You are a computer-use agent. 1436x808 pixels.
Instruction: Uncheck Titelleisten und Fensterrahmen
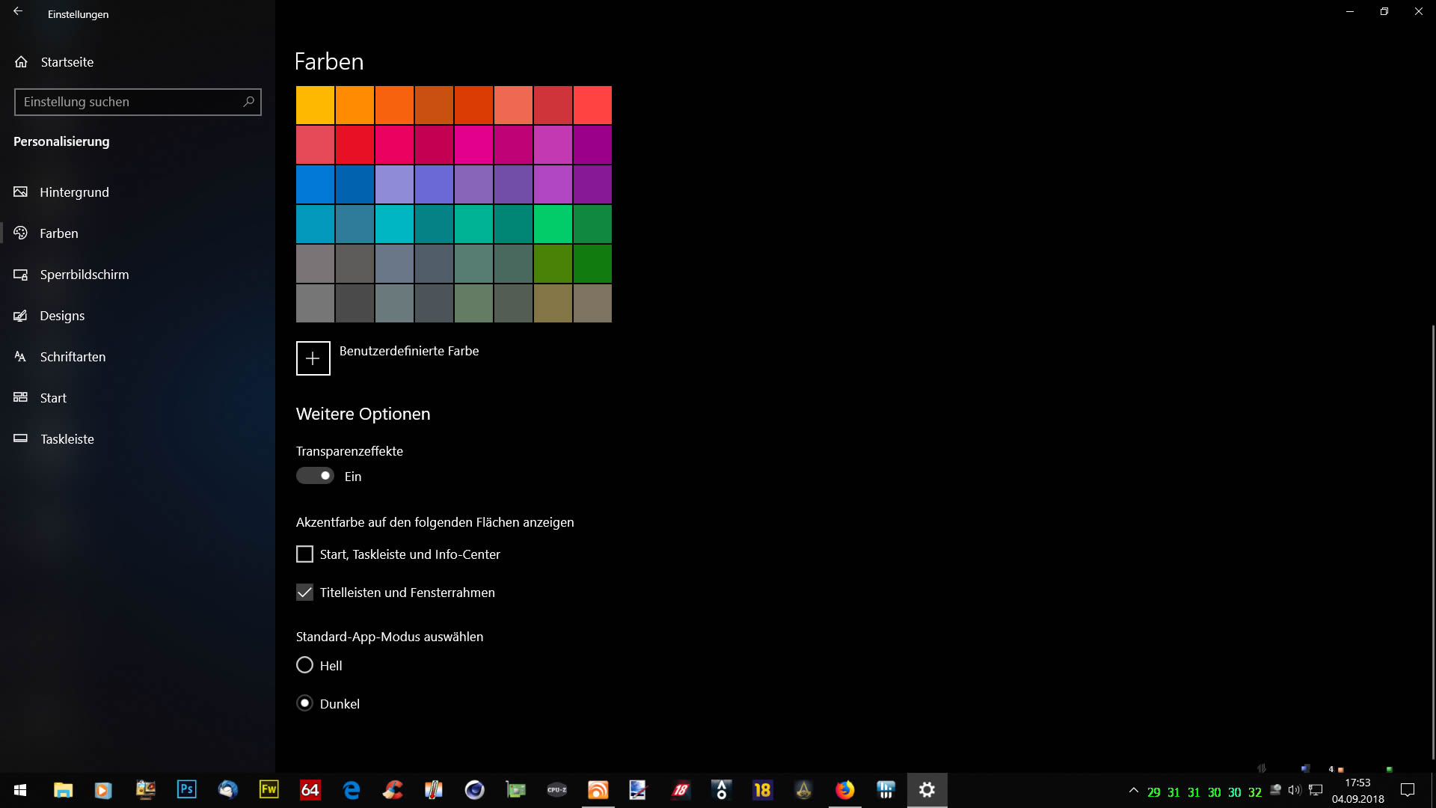coord(304,593)
